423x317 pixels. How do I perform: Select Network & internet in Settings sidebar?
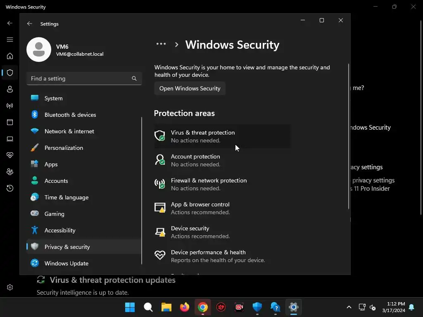(x=84, y=131)
